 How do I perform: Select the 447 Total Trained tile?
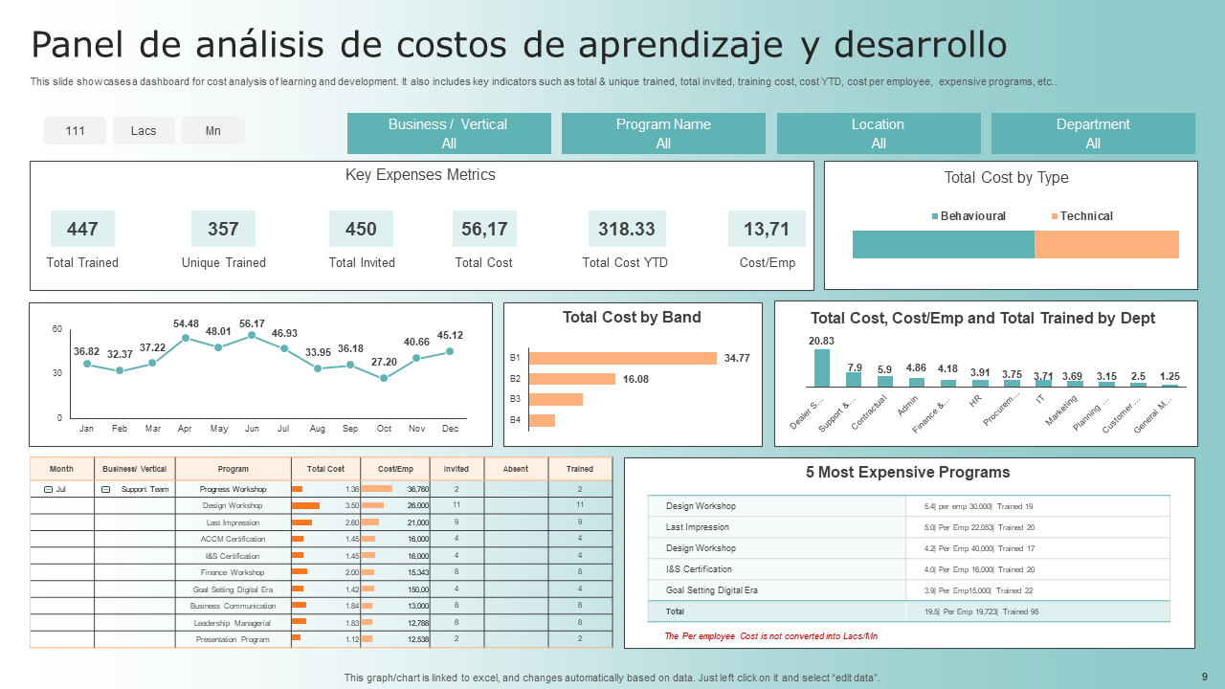pyautogui.click(x=82, y=230)
